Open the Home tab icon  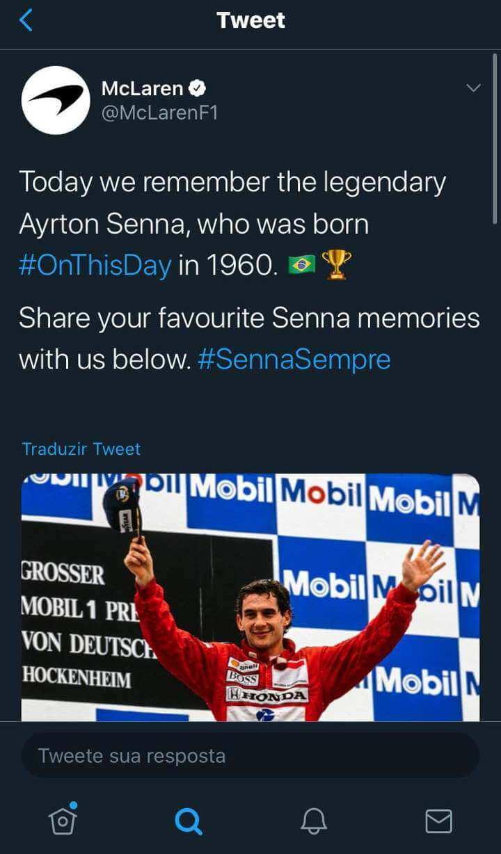point(63,821)
